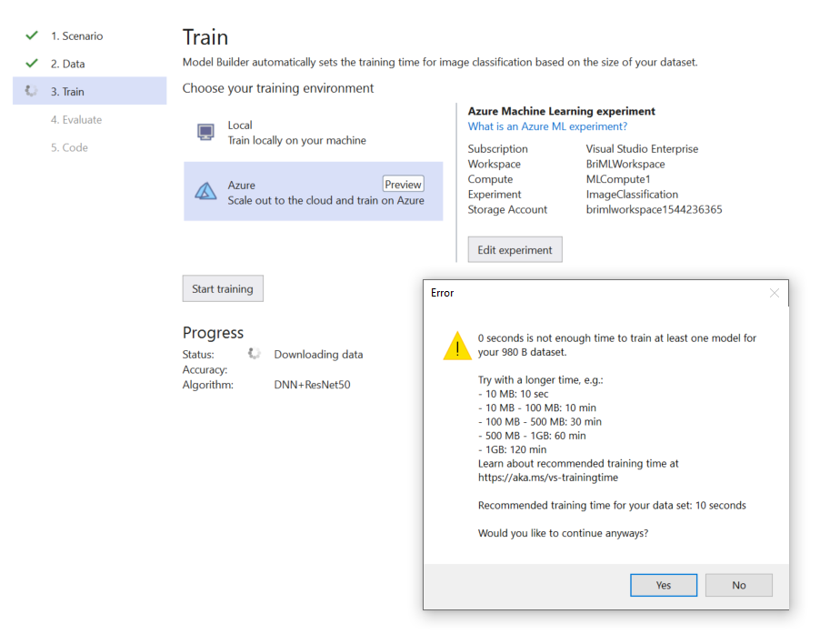Confirm with Yes in Error dialog
The width and height of the screenshot is (820, 634).
point(663,585)
